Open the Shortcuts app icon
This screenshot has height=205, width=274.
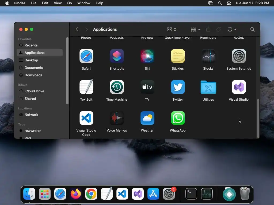click(x=117, y=56)
